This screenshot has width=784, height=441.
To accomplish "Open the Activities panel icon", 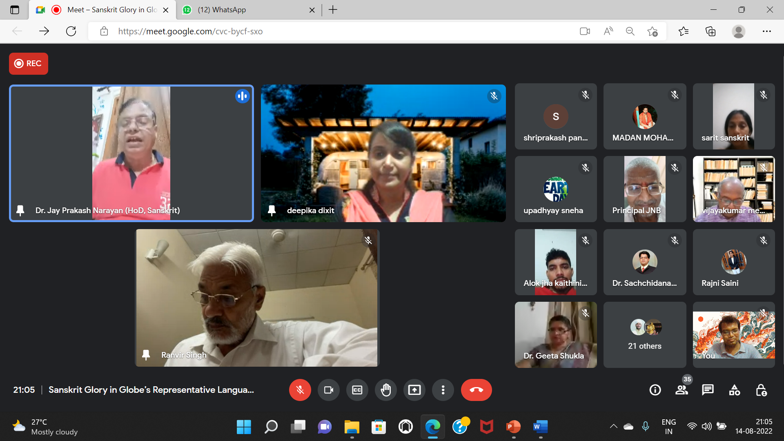I will pyautogui.click(x=734, y=390).
